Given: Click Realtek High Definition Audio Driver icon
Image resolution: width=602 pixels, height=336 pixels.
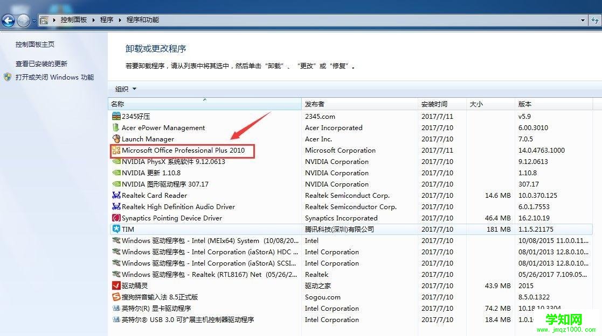Looking at the screenshot, I should click(116, 206).
